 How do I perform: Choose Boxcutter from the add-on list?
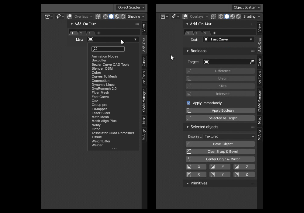point(99,60)
